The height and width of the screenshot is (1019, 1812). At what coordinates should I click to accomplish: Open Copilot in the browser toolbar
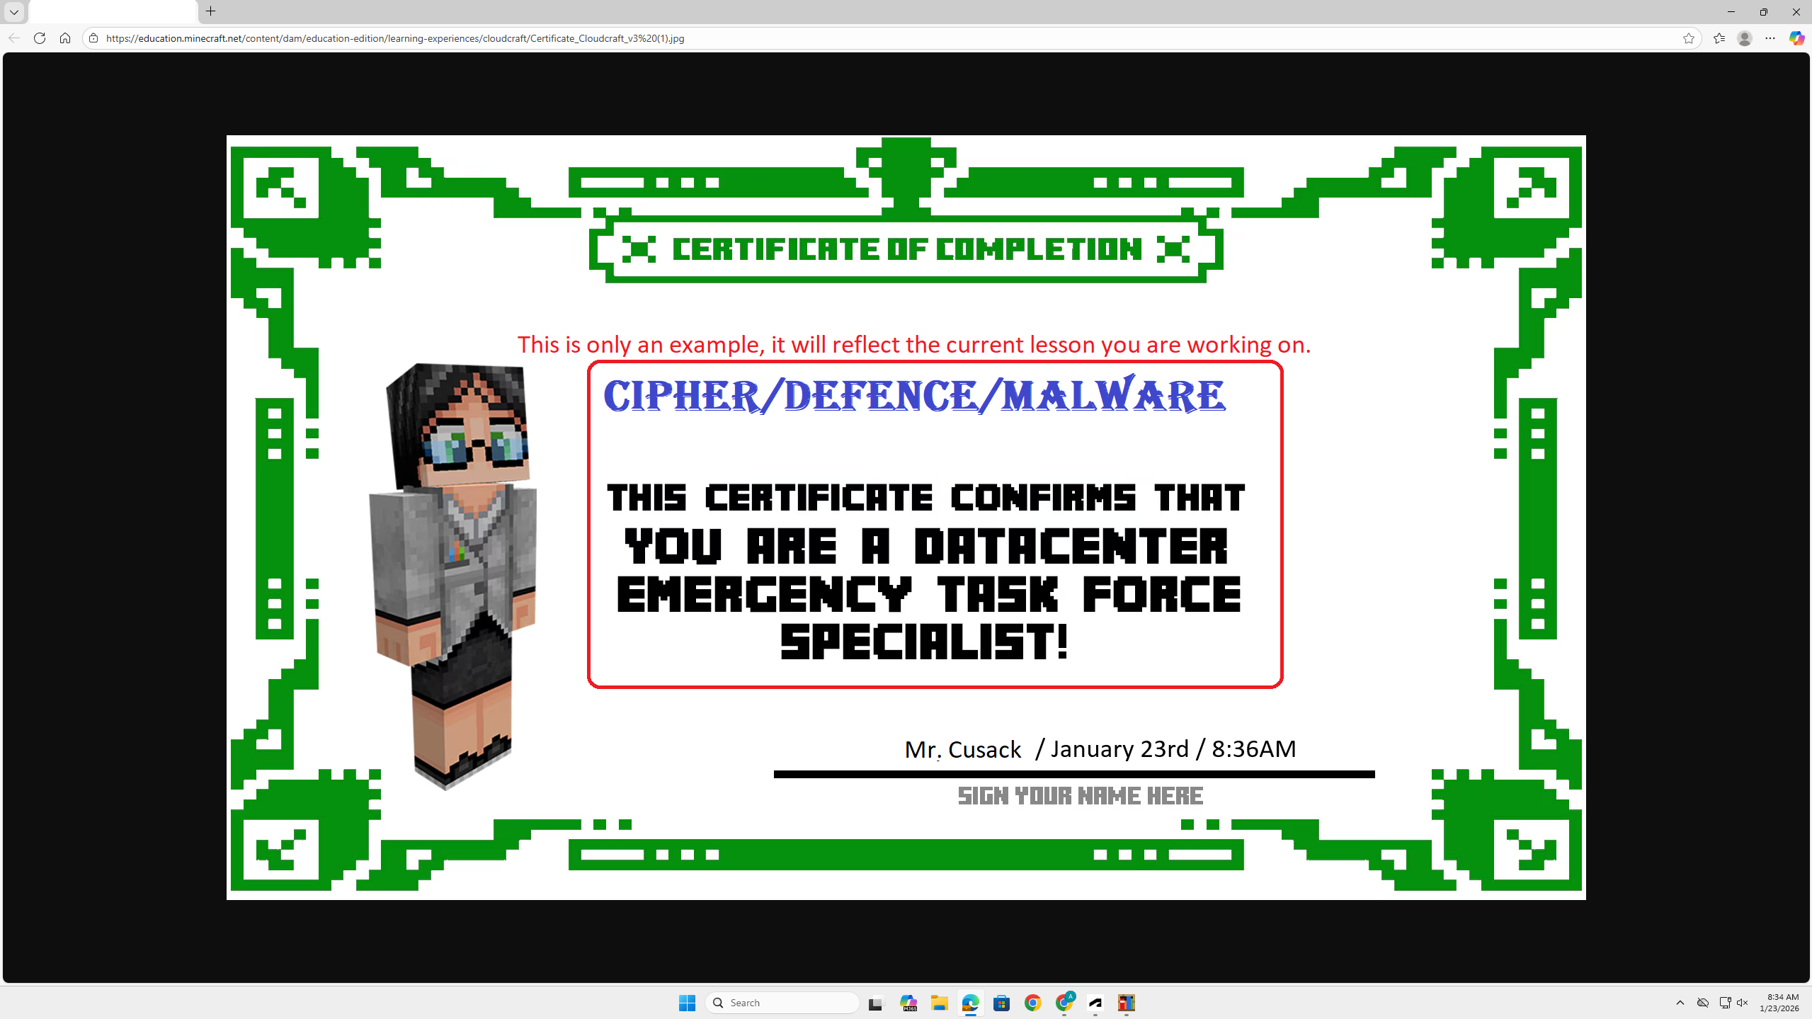pos(1796,38)
